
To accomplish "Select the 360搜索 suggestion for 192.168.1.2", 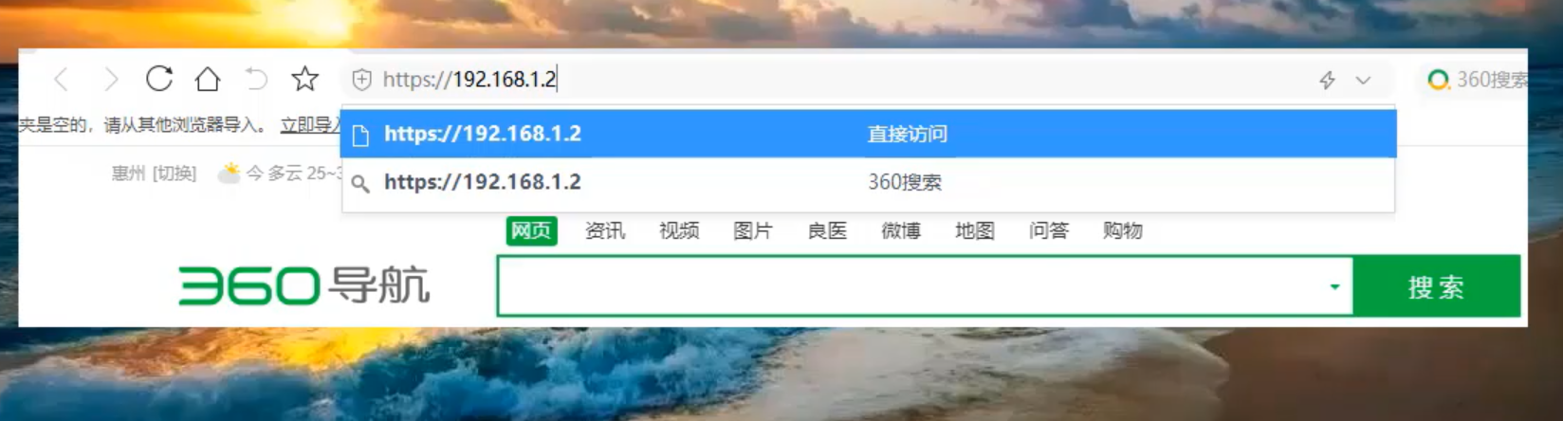I will pyautogui.click(x=868, y=182).
